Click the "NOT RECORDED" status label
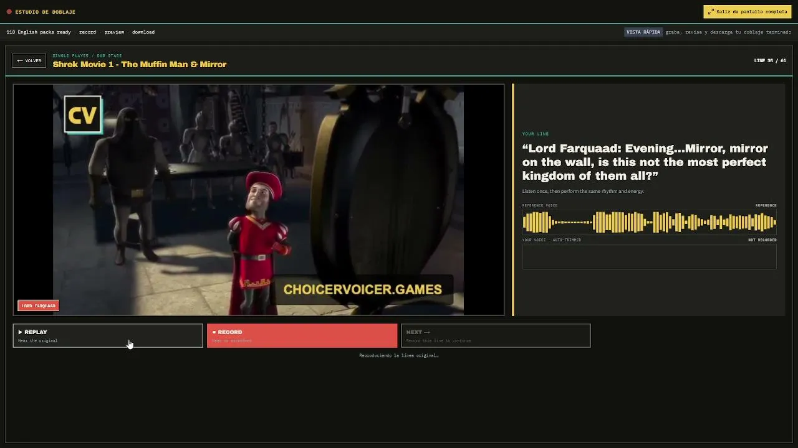Screen dimensions: 798x448 coord(762,240)
